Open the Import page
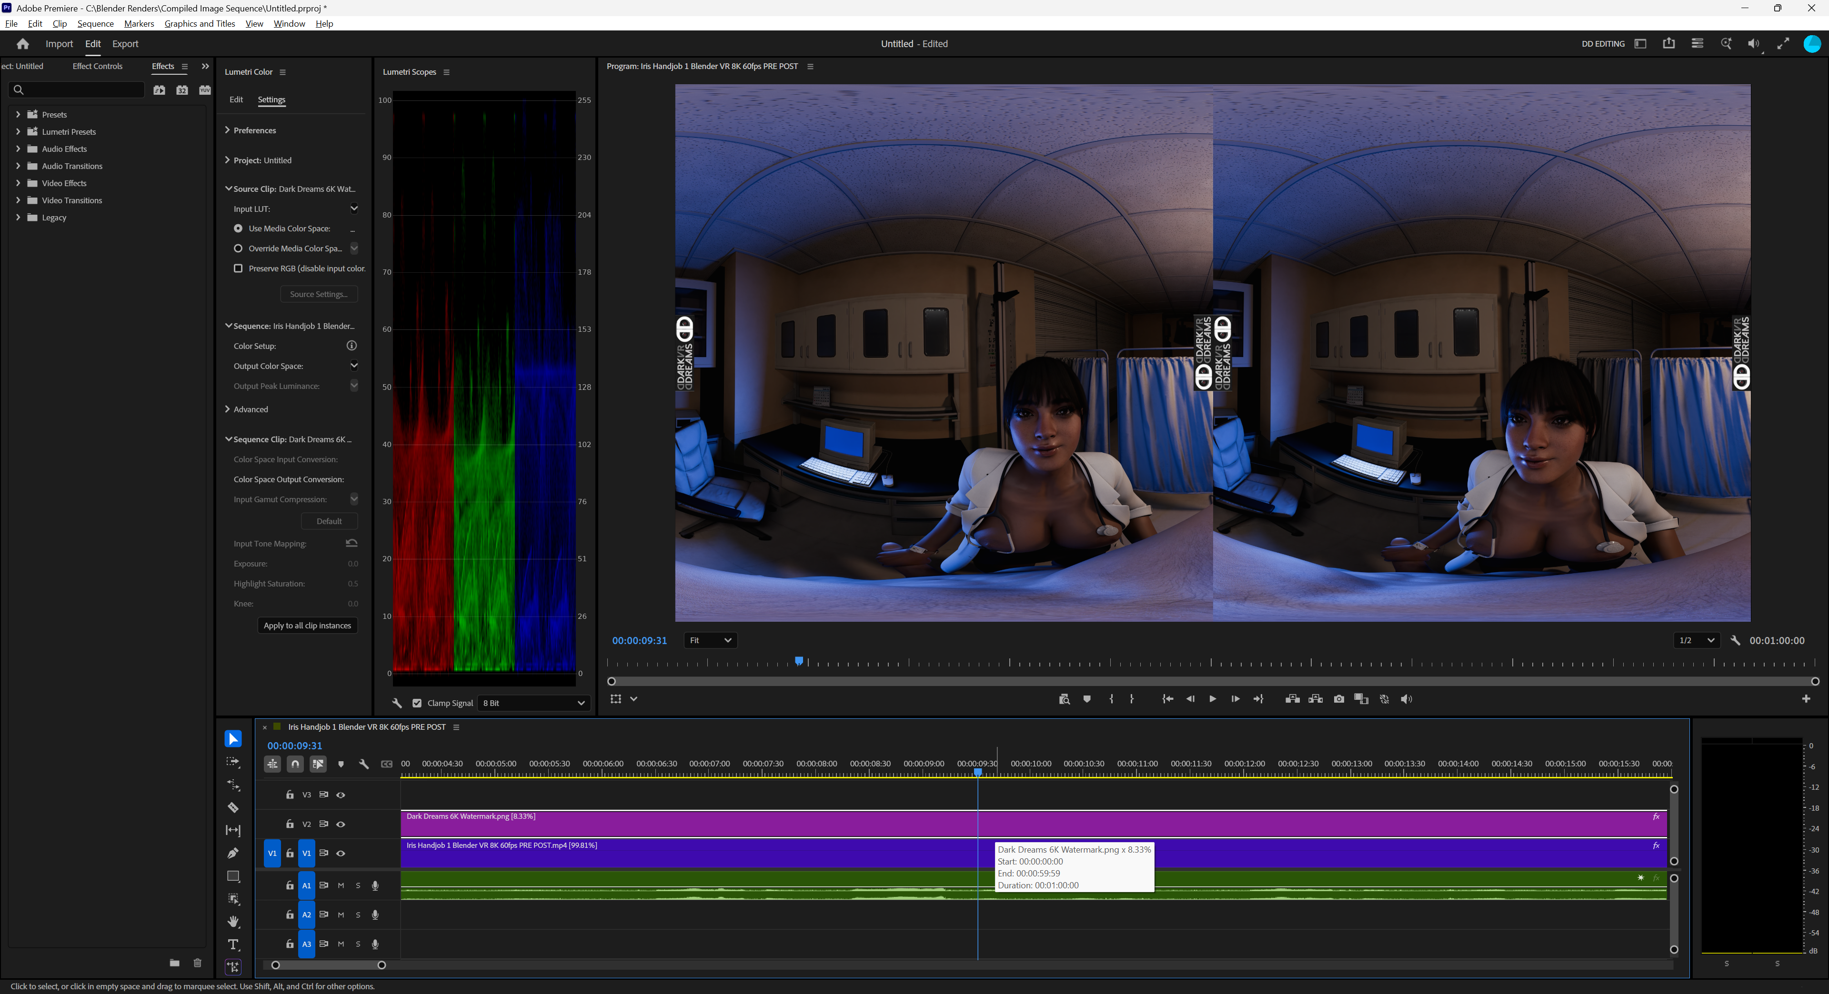 pyautogui.click(x=59, y=44)
